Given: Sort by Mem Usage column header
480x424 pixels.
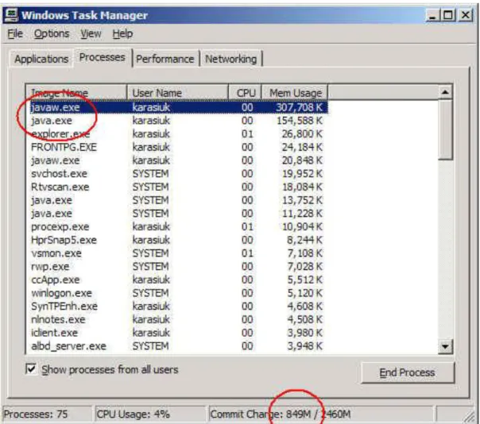Looking at the screenshot, I should (295, 92).
